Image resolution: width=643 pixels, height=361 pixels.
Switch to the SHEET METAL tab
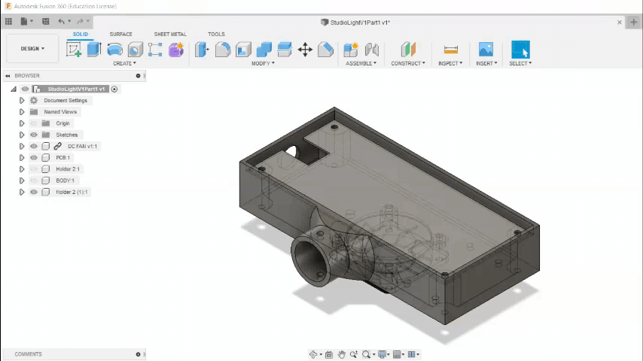tap(170, 35)
